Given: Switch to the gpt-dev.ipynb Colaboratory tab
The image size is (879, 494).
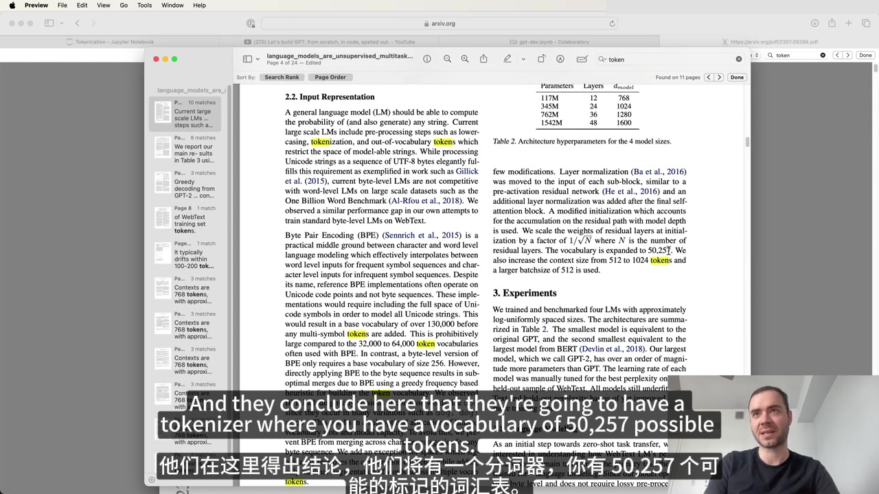Looking at the screenshot, I should [549, 41].
